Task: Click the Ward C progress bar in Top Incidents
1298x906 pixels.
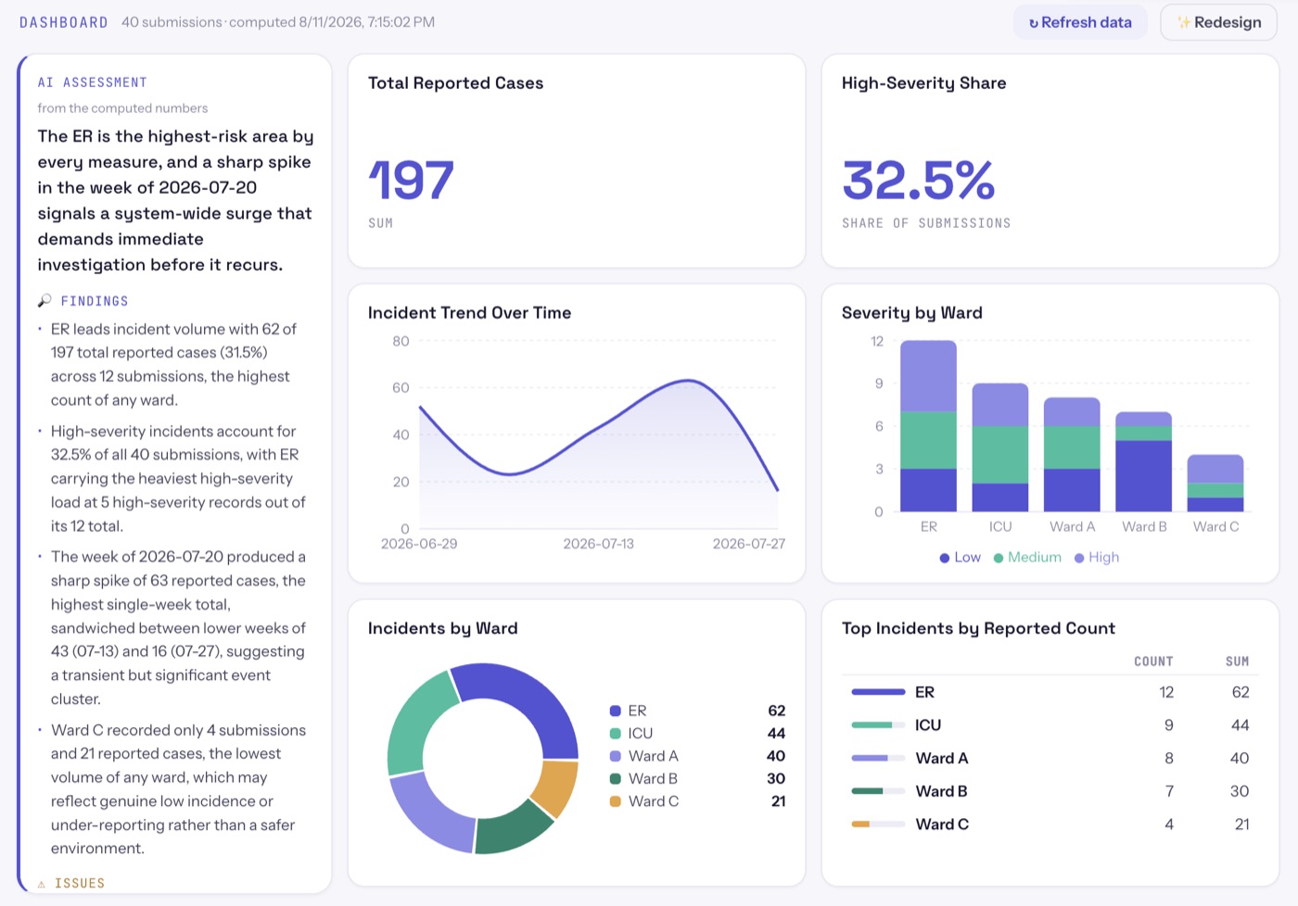Action: click(x=878, y=824)
